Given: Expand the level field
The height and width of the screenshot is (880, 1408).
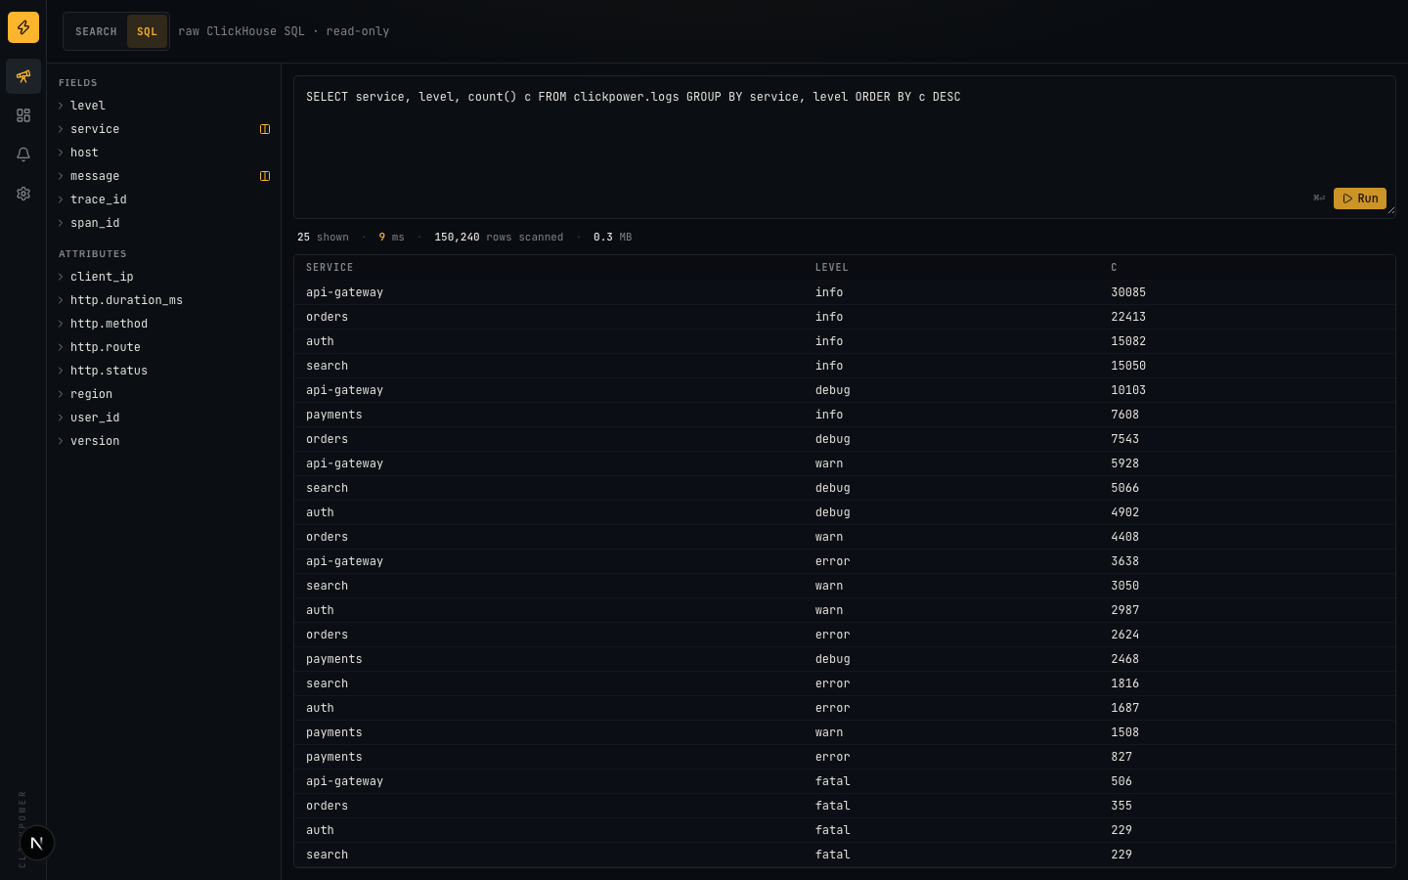Looking at the screenshot, I should 163,106.
